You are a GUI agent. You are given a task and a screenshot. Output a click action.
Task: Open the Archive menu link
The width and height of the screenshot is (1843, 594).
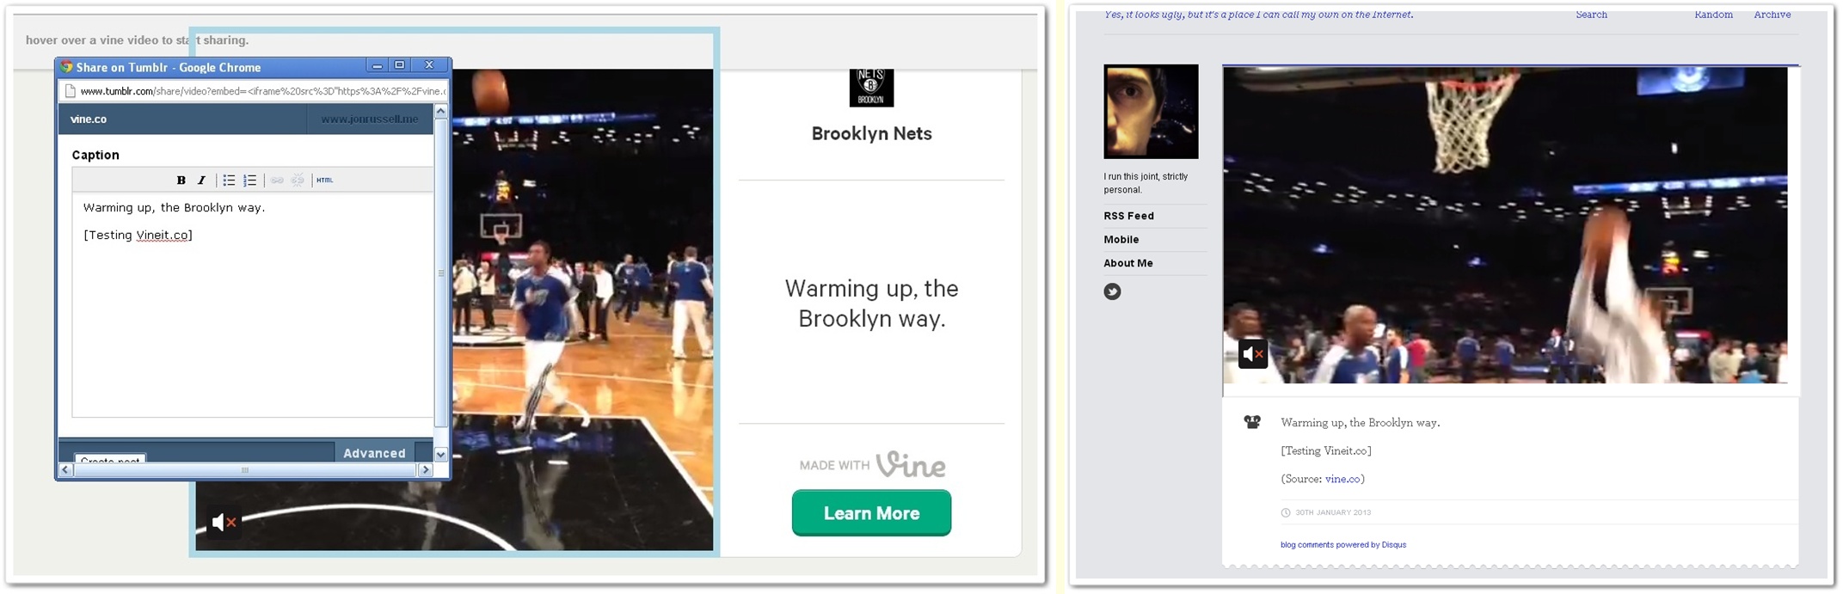tap(1772, 15)
